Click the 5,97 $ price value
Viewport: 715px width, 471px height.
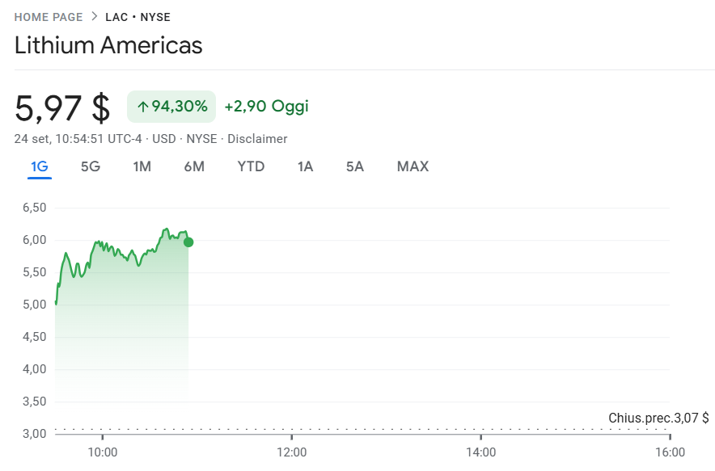click(62, 107)
